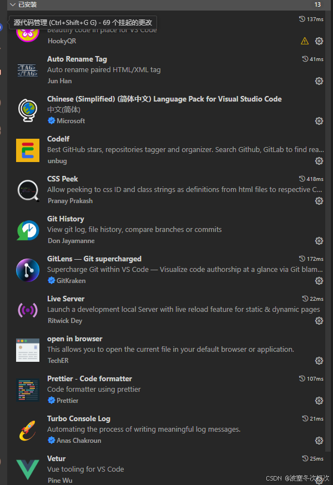Click the 418ms activation time on CSS Peek

(x=311, y=179)
